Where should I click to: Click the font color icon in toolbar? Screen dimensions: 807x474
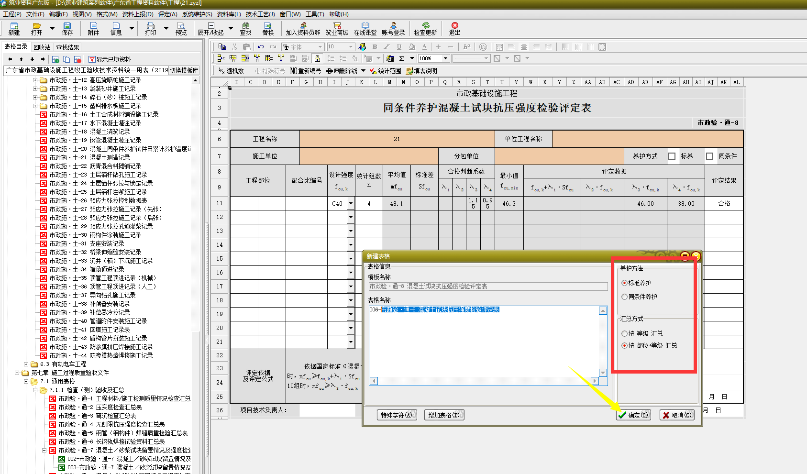coord(424,47)
